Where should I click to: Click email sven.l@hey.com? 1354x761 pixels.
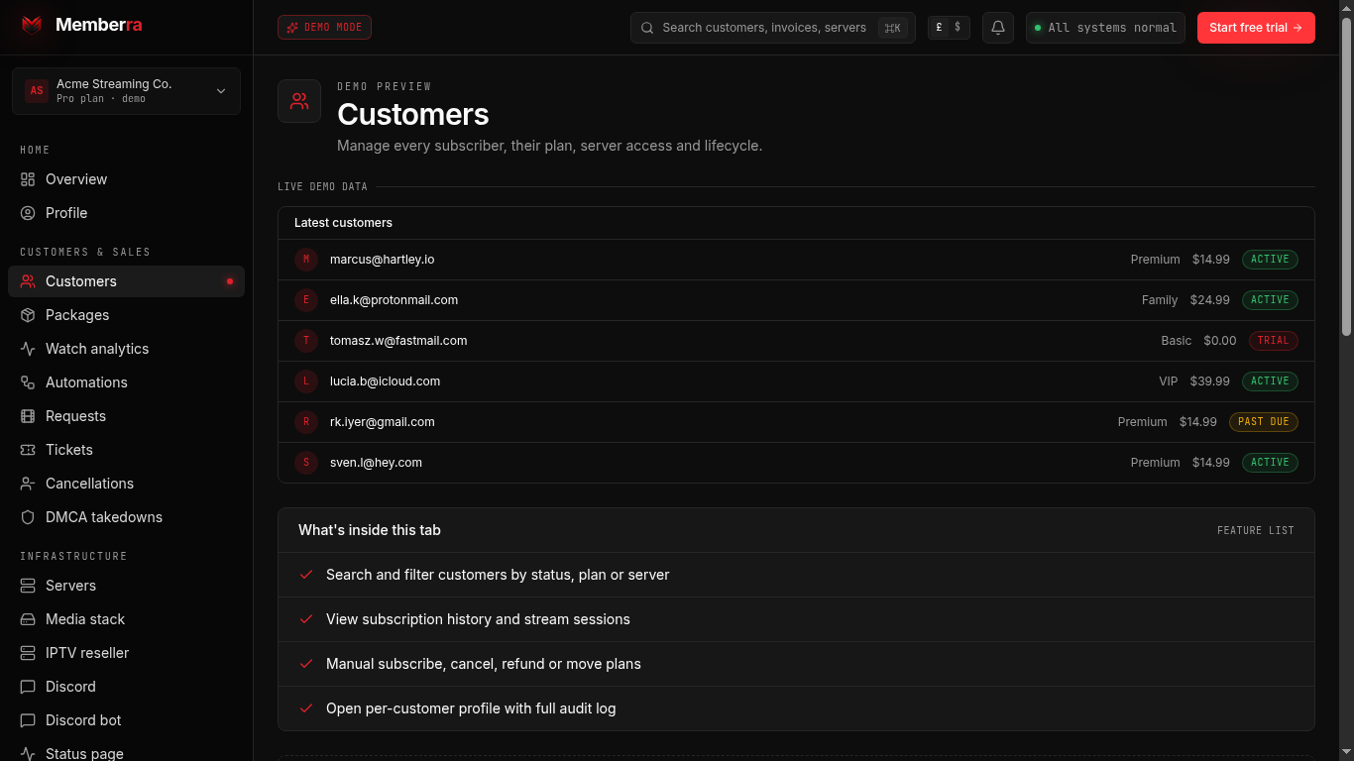tap(376, 463)
